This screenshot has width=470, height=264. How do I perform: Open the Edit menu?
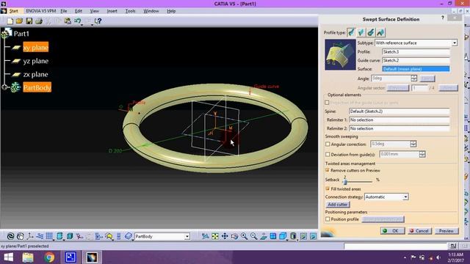79,11
